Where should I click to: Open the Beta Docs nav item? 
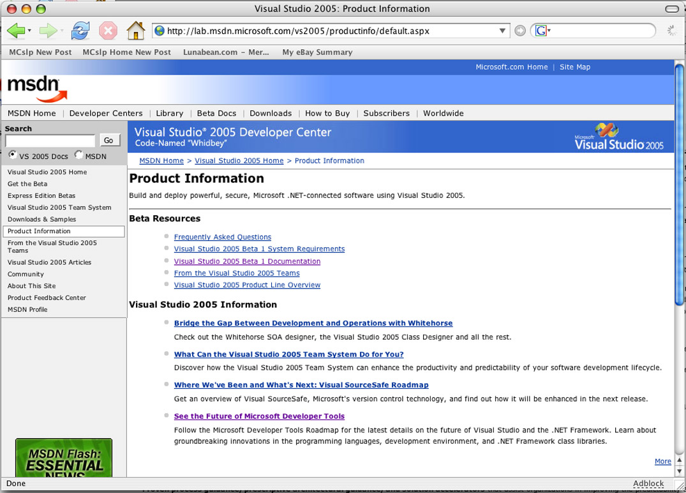tap(216, 114)
